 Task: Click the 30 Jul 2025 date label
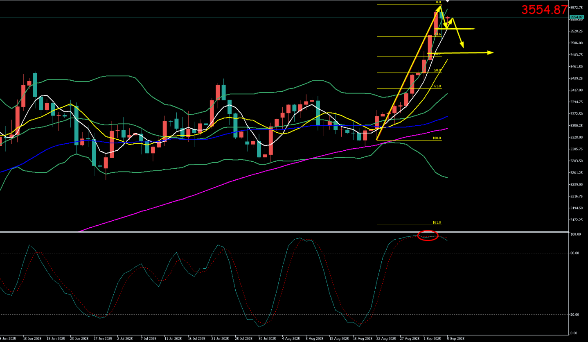pos(267,339)
